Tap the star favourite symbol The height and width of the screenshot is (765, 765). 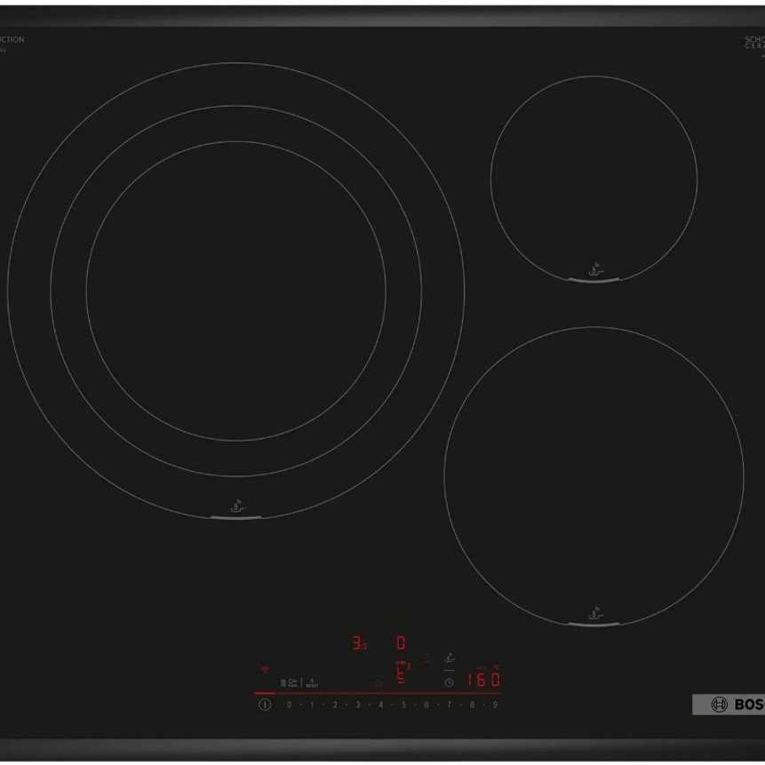pos(379,682)
